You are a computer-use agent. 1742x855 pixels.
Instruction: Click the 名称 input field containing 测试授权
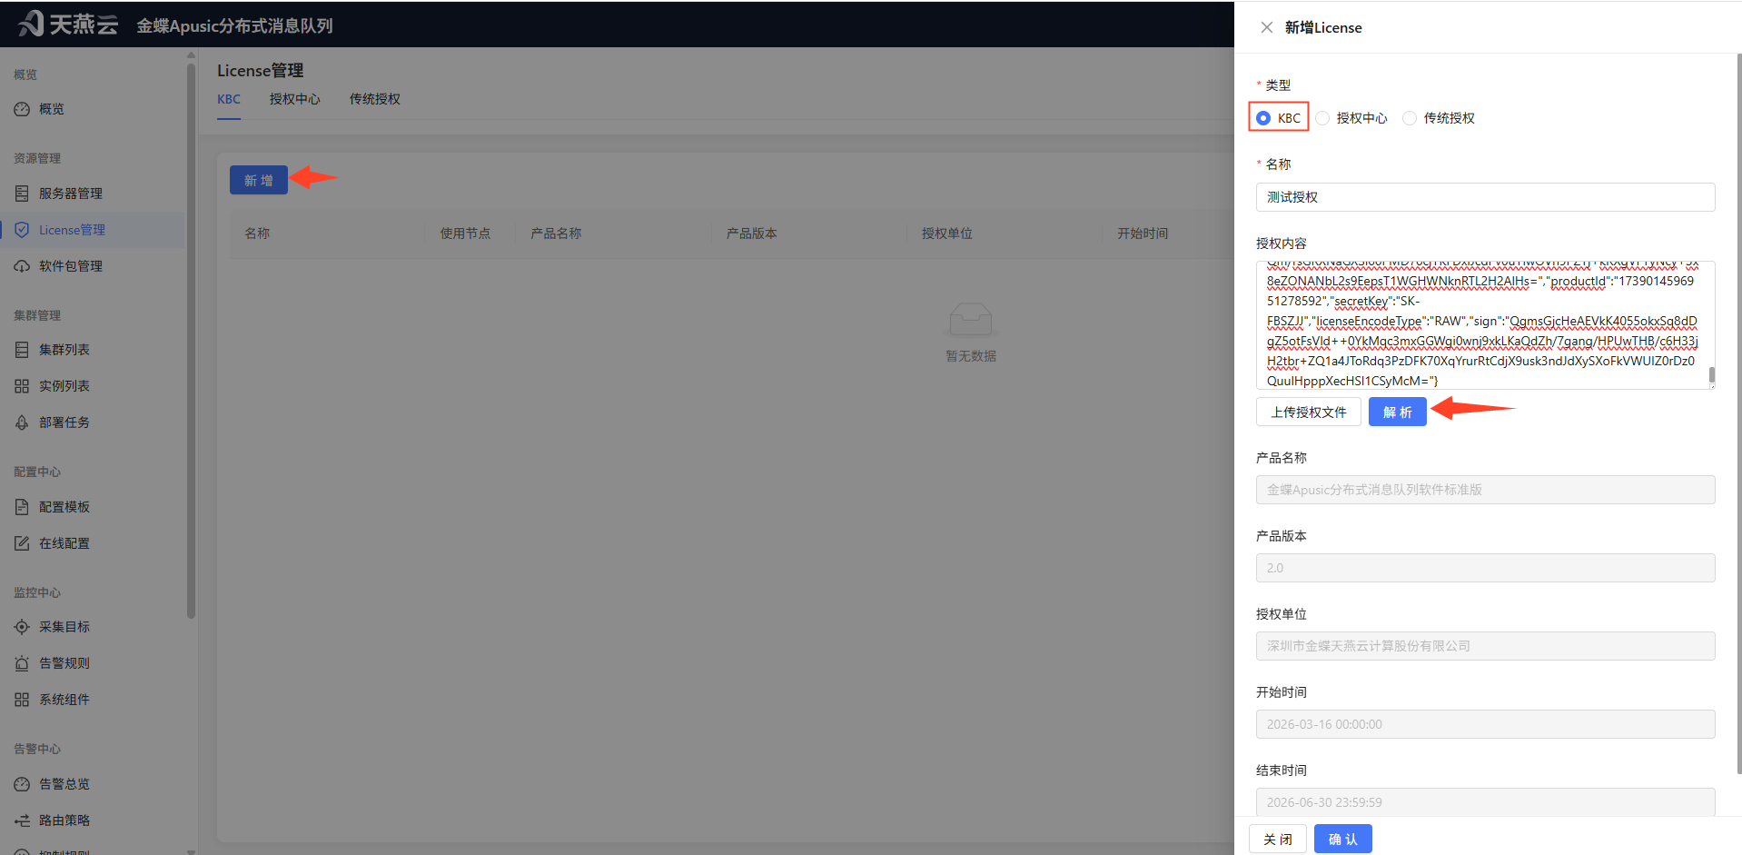coord(1485,197)
